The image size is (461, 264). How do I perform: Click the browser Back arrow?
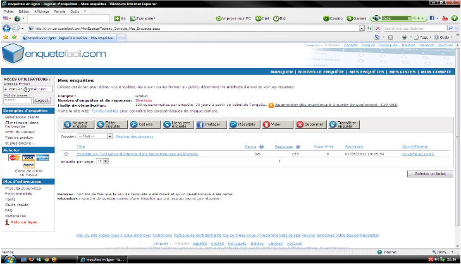(6, 28)
